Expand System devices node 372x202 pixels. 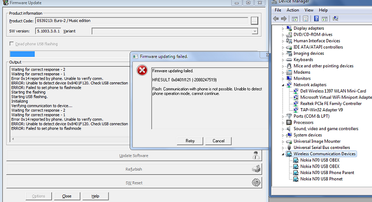click(x=283, y=135)
